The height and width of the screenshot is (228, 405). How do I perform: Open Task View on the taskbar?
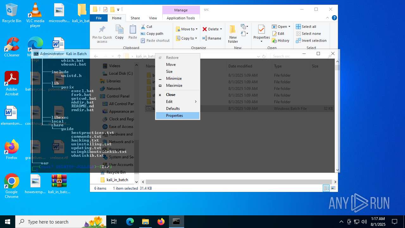coord(114,222)
